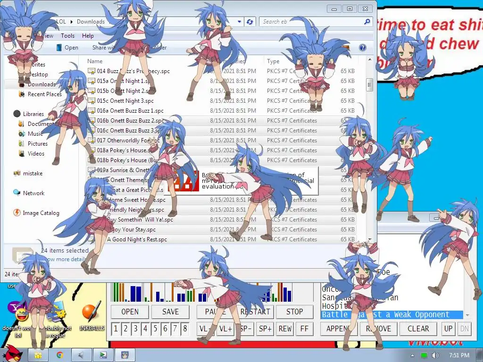Move the playlist entry with the UP button
The height and width of the screenshot is (362, 483).
coord(448,329)
